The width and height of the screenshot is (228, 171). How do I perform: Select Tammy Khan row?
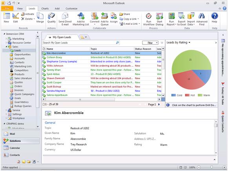pos(102,70)
